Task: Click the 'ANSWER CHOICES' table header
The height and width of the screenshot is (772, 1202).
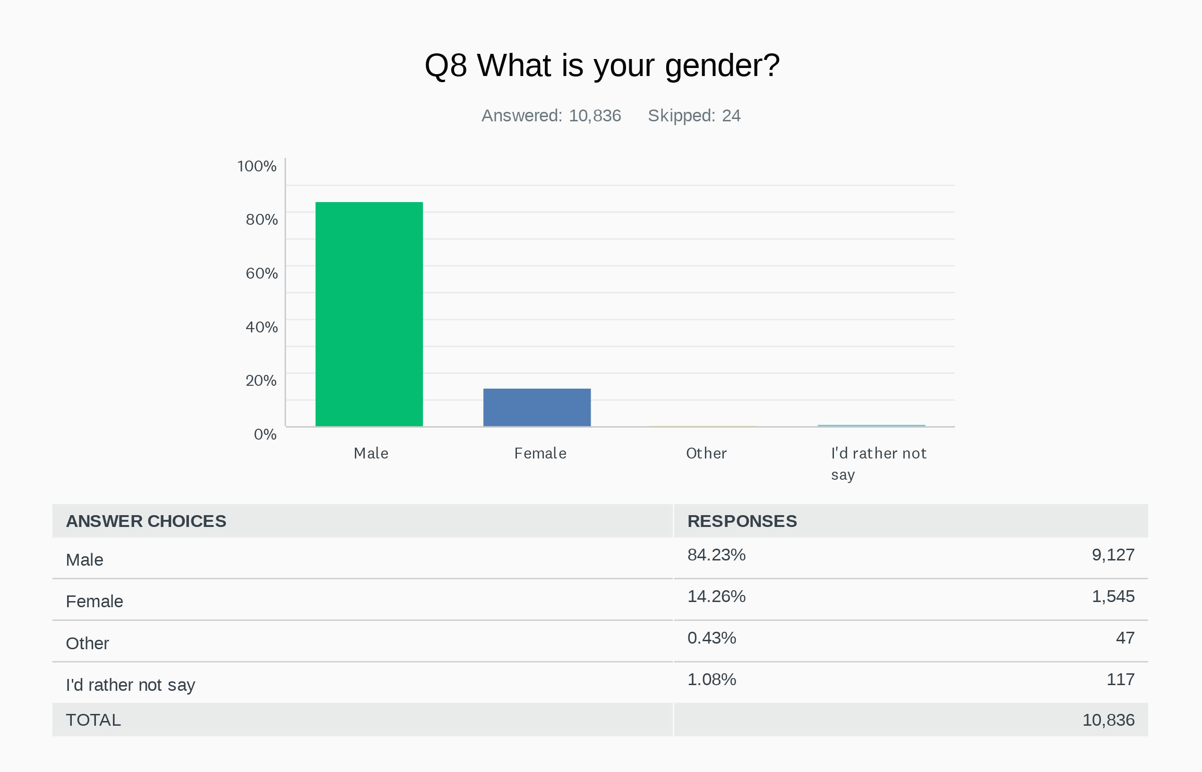Action: tap(146, 521)
